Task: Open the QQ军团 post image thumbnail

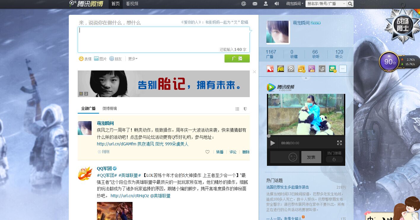Action: [115, 211]
